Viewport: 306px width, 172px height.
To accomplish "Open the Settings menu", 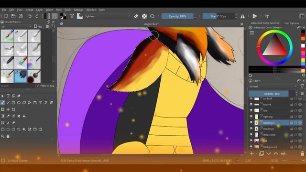I will 78,10.
